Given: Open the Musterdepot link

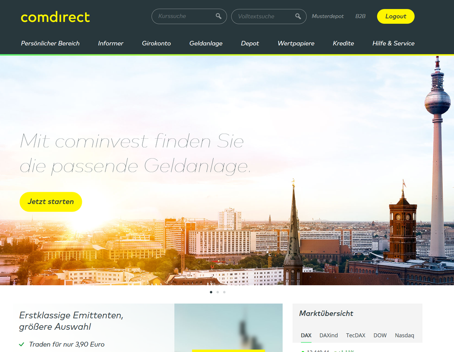Looking at the screenshot, I should [x=328, y=16].
